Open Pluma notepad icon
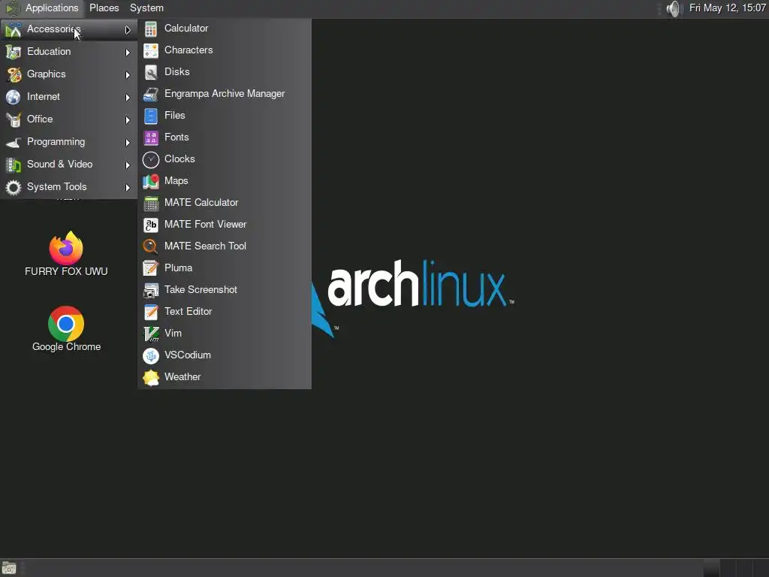 tap(150, 268)
